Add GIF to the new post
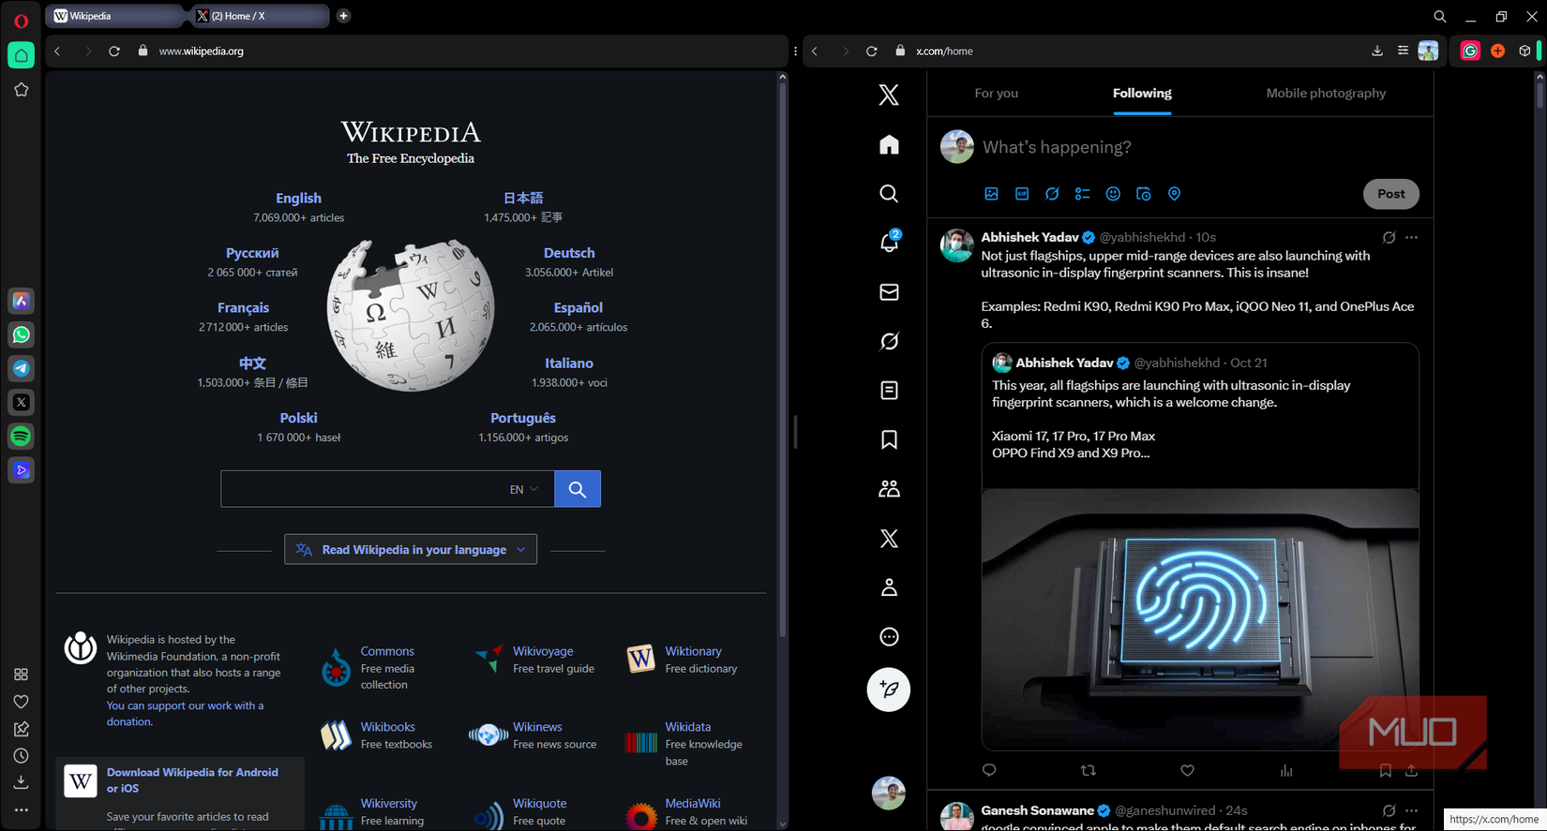 pos(1022,194)
